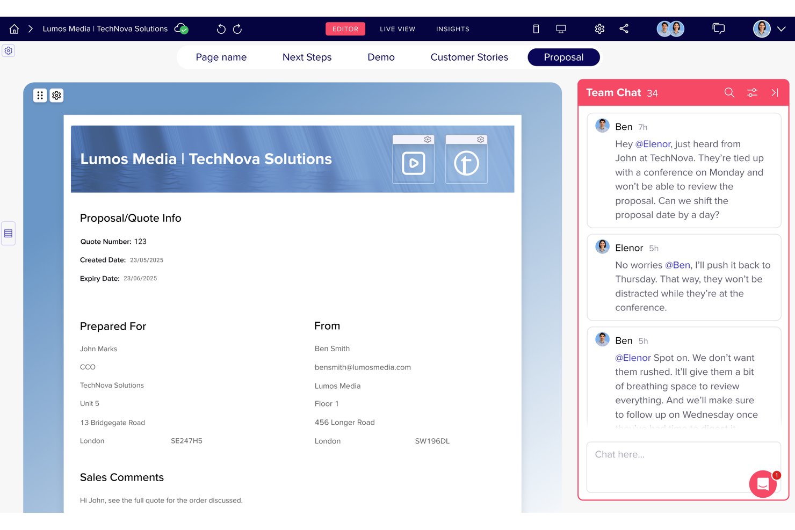Open the left sidebar list panel icon

(8, 234)
